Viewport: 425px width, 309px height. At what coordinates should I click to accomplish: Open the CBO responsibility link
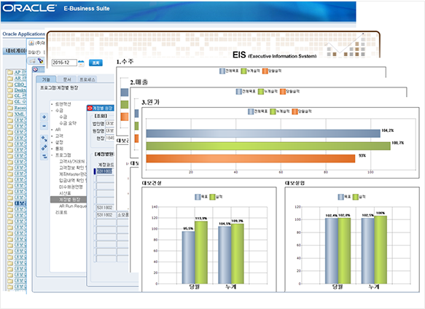click(x=20, y=84)
